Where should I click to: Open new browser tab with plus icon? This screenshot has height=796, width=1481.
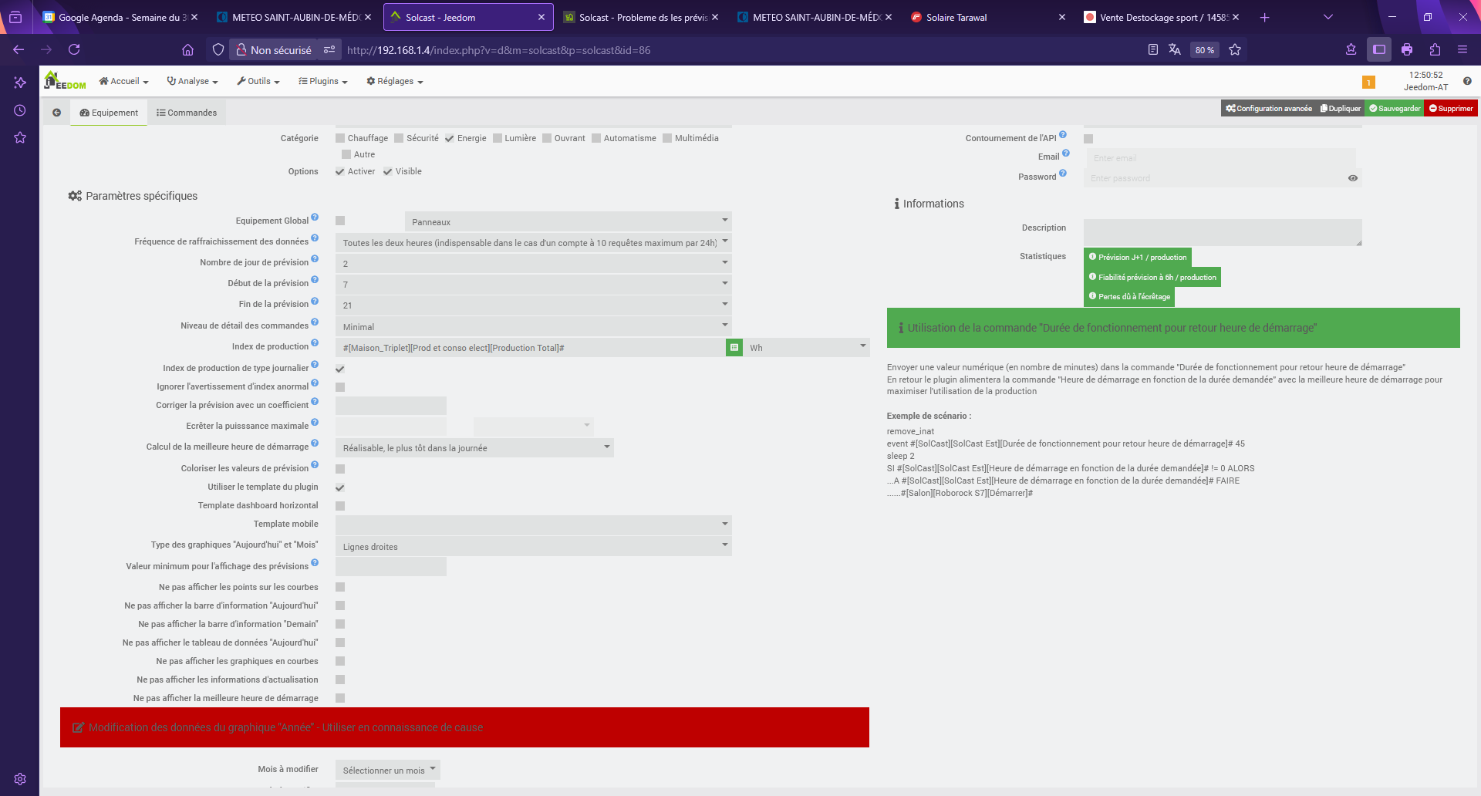click(1264, 17)
